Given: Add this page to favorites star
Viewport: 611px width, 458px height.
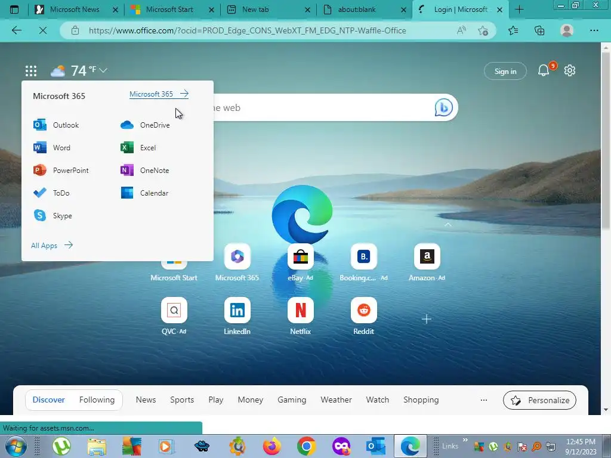Looking at the screenshot, I should 483,30.
